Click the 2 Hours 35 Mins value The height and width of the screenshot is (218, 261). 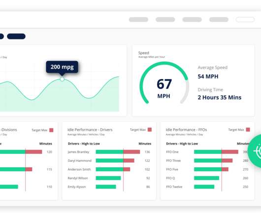tap(220, 97)
